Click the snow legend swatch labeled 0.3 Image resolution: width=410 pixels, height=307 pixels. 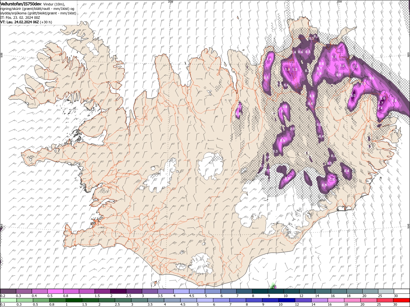click(x=24, y=291)
